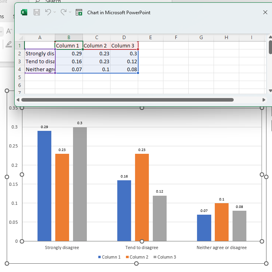The width and height of the screenshot is (272, 272).
Task: Click the left arrow of horizontal scrollbar
Action: [x=18, y=100]
